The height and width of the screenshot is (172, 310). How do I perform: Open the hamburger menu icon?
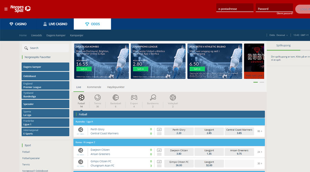pos(6,9)
